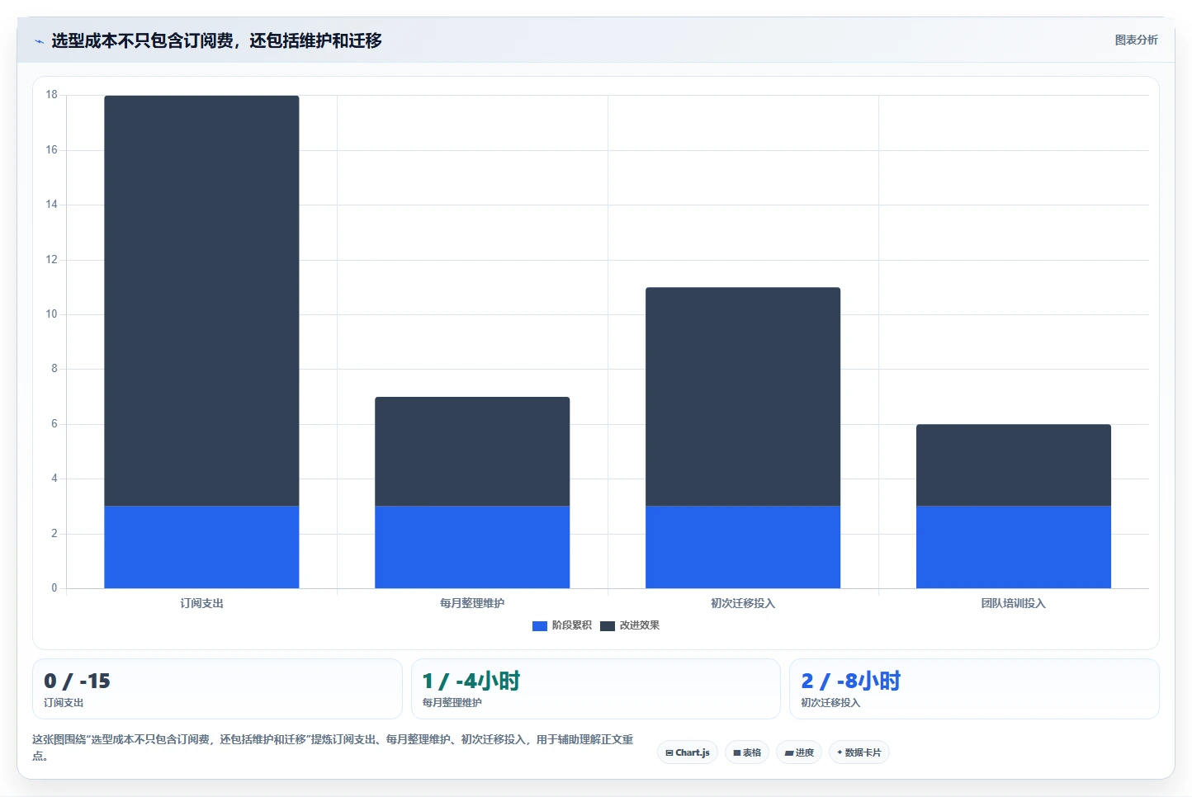The height and width of the screenshot is (797, 1192).
Task: Click the blue bar segment for 团队培训投入
Action: coord(1014,547)
